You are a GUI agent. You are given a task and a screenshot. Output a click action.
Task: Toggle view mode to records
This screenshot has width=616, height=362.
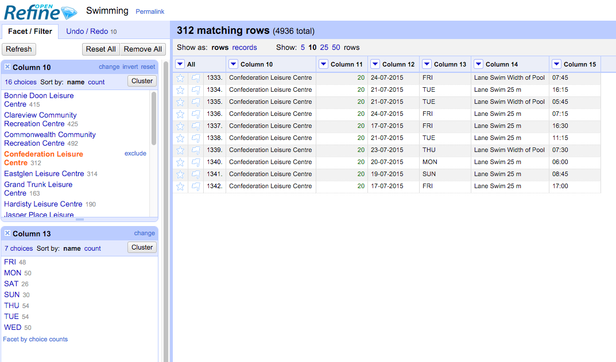tap(245, 48)
